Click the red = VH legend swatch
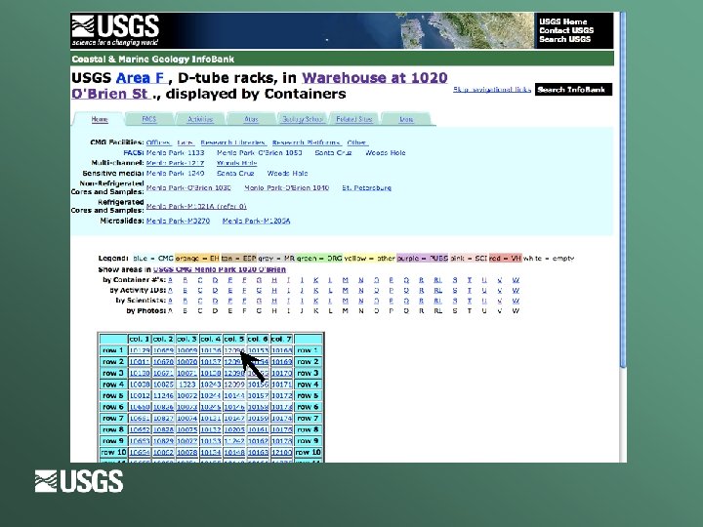The image size is (703, 527). pos(506,259)
